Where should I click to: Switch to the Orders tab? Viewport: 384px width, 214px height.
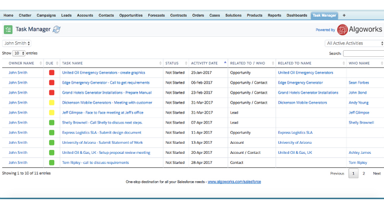[x=198, y=16]
